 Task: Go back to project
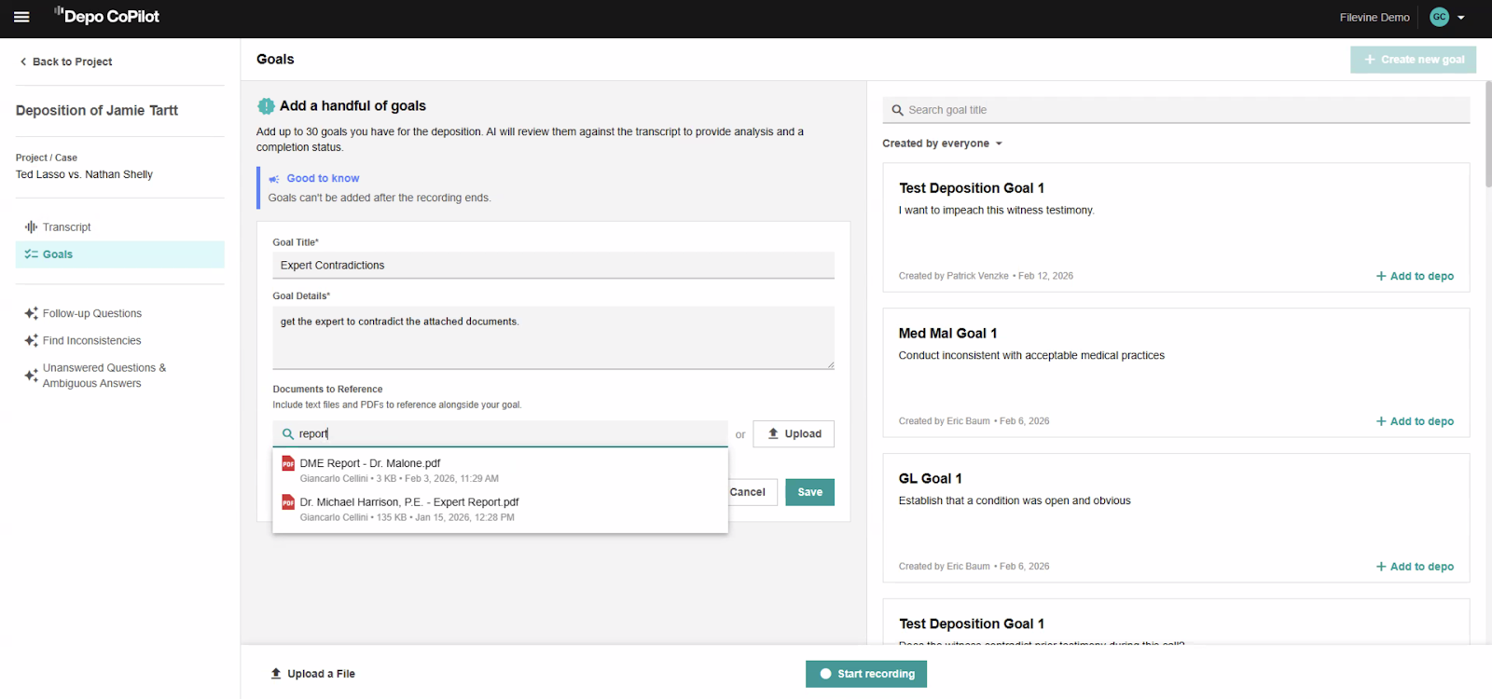pos(66,62)
